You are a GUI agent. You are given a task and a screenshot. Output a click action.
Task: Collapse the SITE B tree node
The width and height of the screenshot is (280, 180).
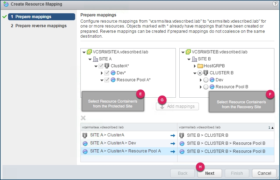pos(189,59)
